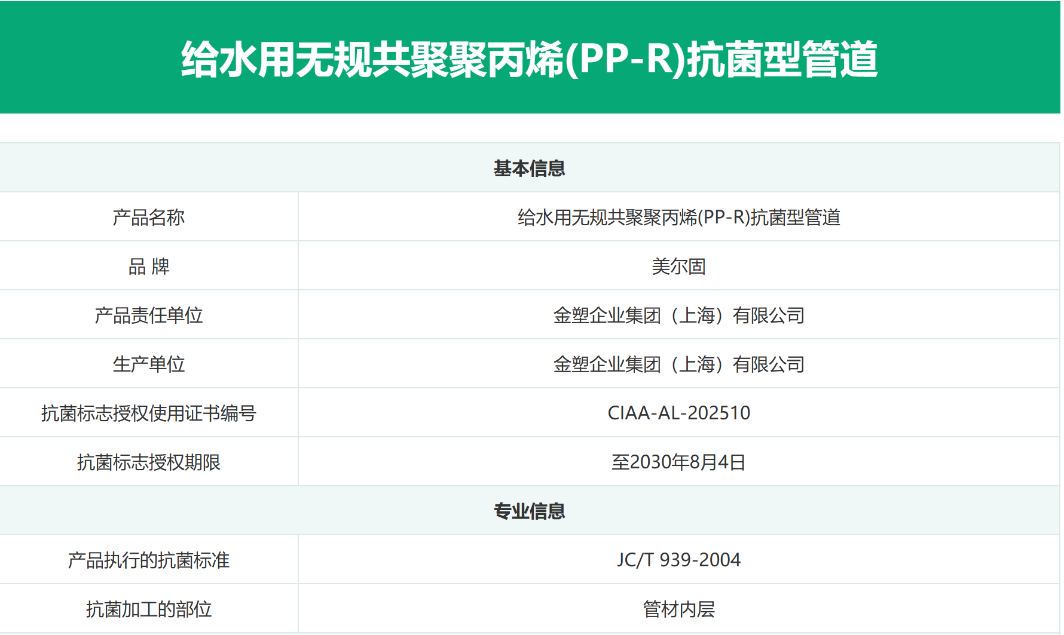Image resolution: width=1064 pixels, height=635 pixels.
Task: Click the expiry date 至2030年8月4日
Action: point(678,462)
